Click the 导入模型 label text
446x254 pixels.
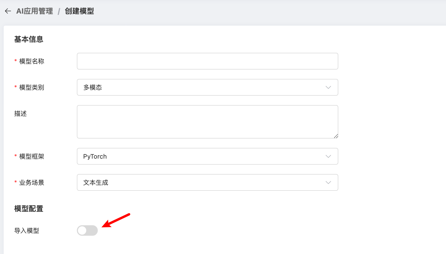pos(27,230)
